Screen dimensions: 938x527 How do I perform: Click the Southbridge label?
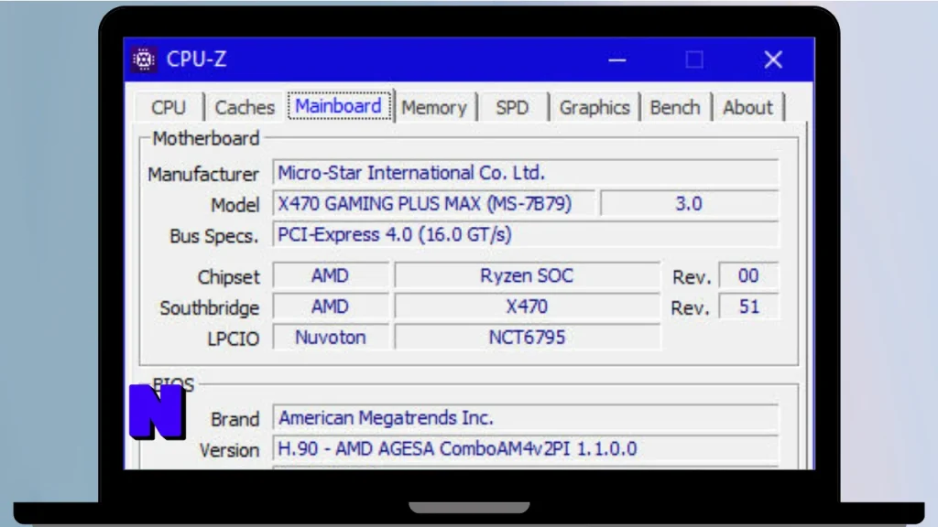click(210, 308)
